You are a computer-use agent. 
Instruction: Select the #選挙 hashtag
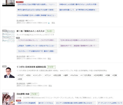tap(66, 75)
